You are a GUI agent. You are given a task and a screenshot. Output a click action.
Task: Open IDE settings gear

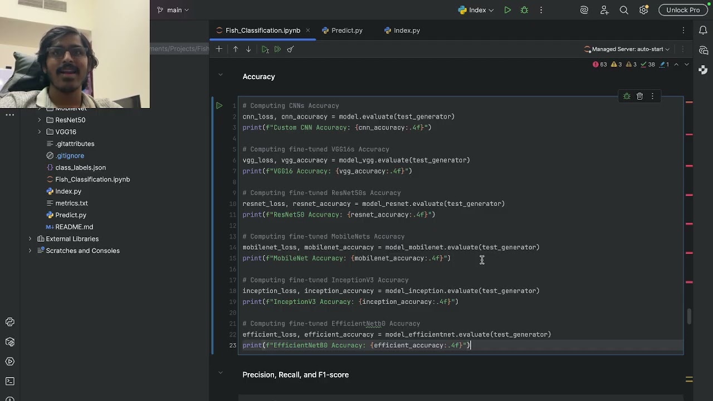coord(643,10)
